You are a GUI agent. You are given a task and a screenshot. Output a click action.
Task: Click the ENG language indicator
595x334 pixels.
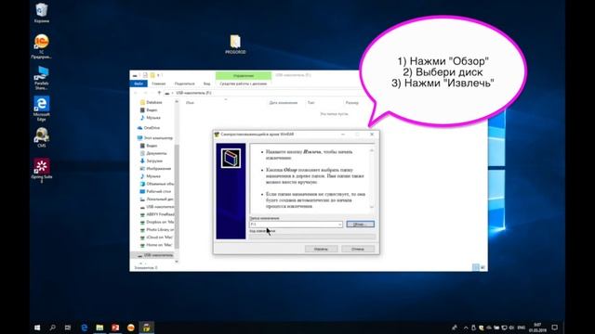click(x=522, y=328)
